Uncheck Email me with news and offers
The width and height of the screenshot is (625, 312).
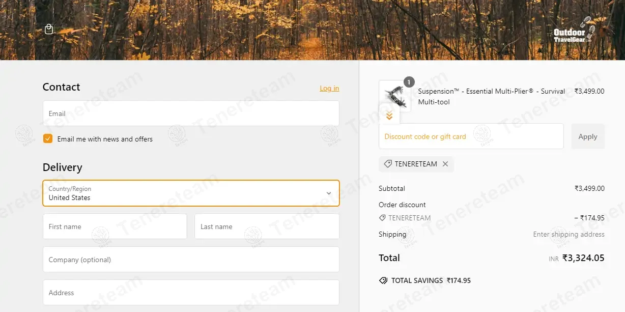pos(48,138)
